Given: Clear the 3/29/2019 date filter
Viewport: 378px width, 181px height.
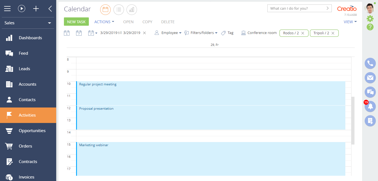Looking at the screenshot, I should click(144, 33).
